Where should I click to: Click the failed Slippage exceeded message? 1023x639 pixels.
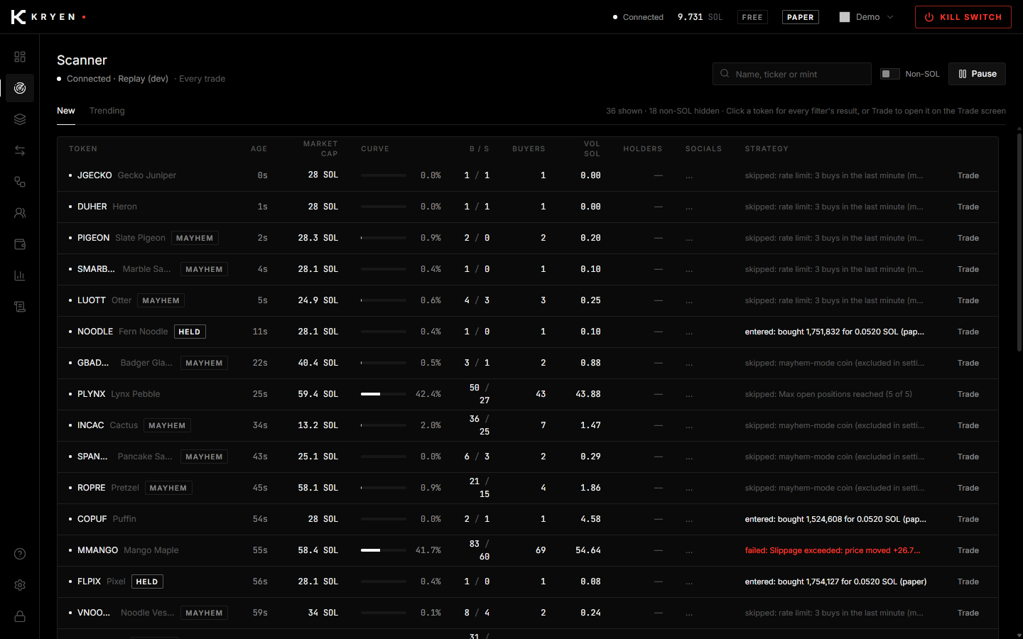pyautogui.click(x=833, y=550)
